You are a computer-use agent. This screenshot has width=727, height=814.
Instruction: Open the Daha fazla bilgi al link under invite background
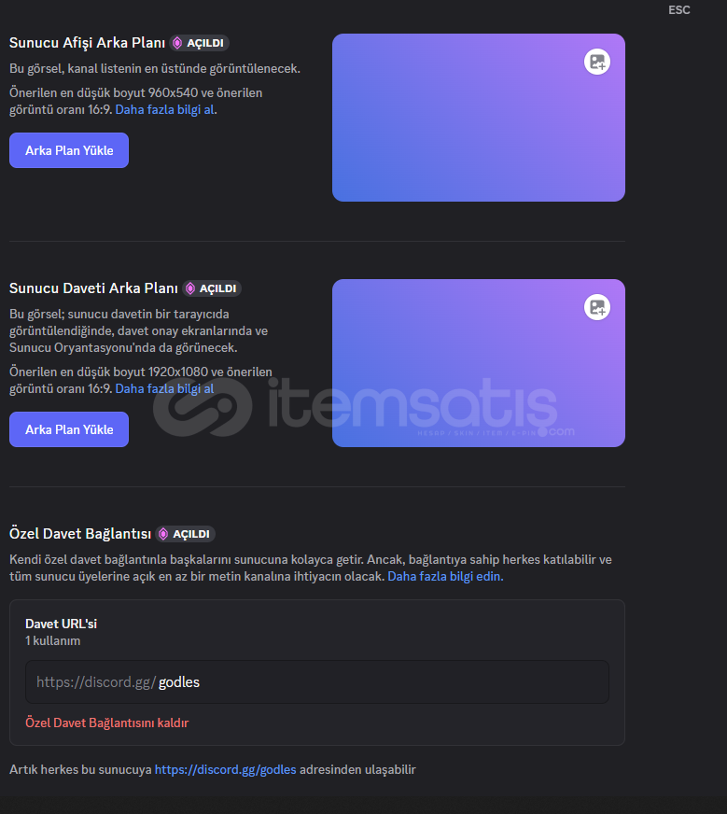coord(164,389)
